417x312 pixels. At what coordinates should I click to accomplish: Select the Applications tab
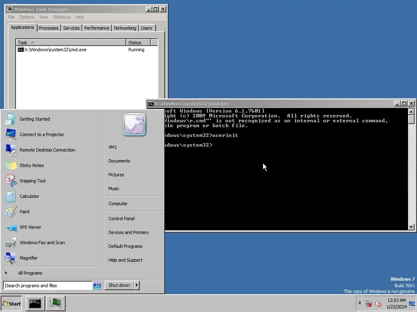click(x=22, y=27)
